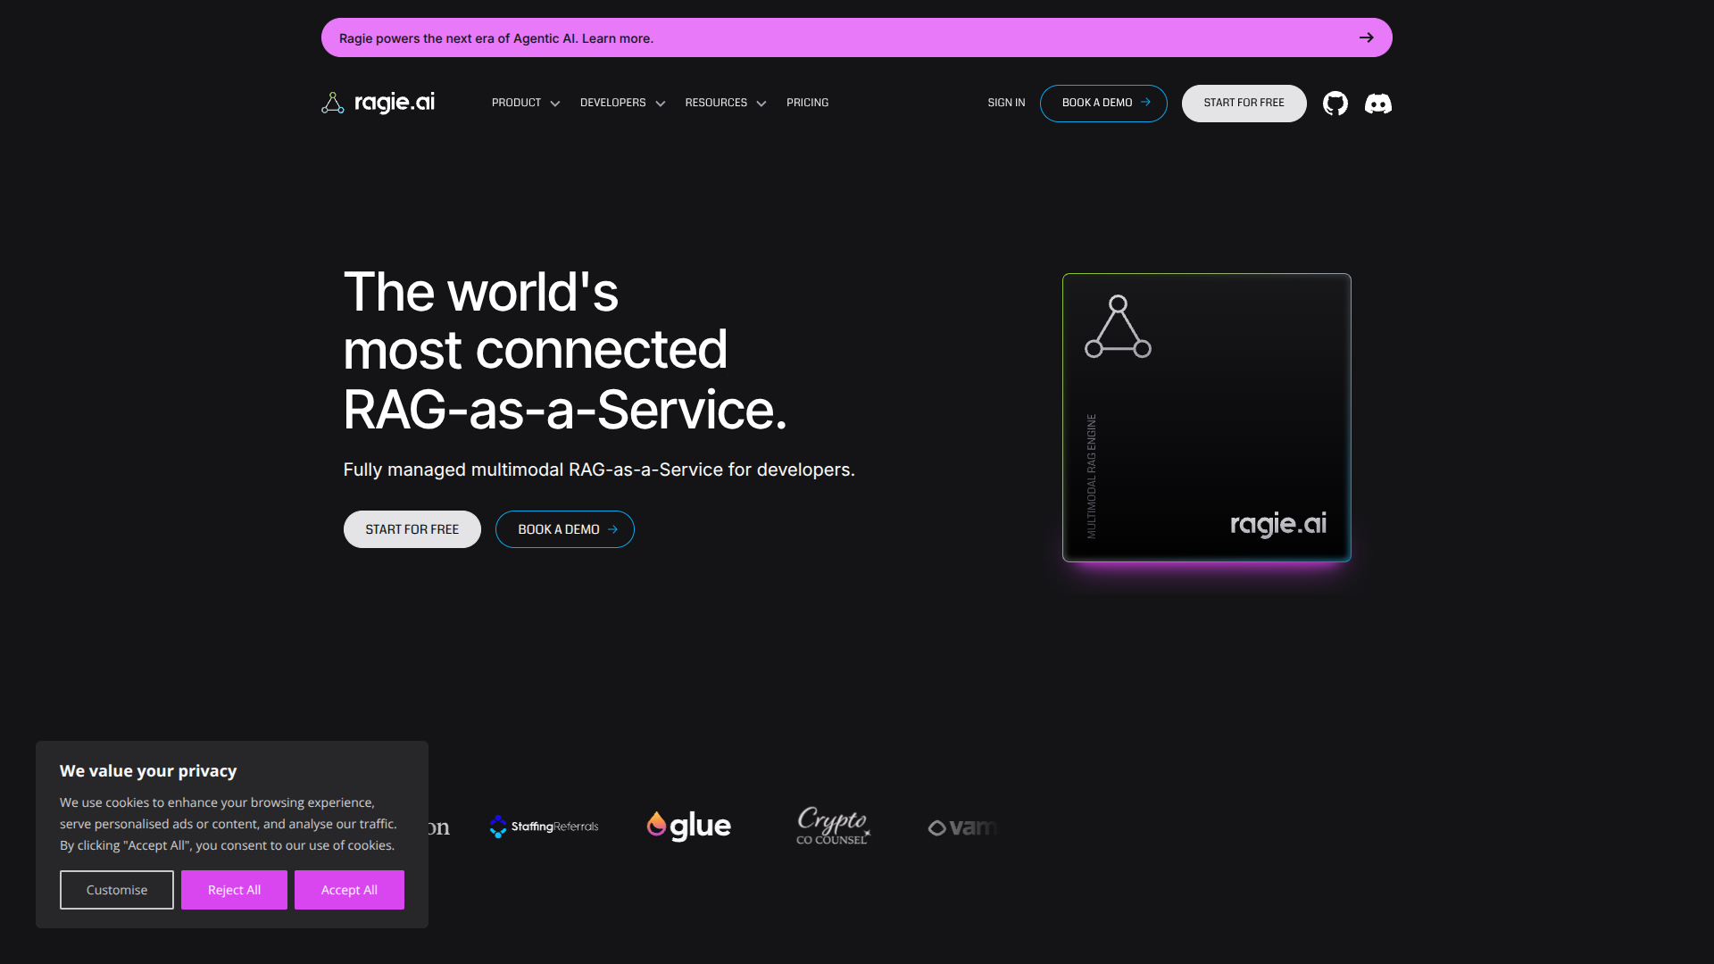Image resolution: width=1714 pixels, height=964 pixels.
Task: Expand the Resources navigation dropdown
Action: coord(725,103)
